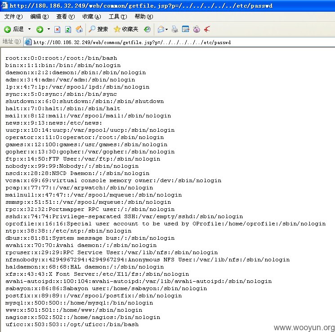Click the ftp:x:14:50 FTP User line

(83, 159)
